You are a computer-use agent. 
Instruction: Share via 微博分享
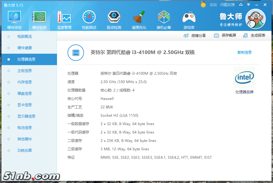point(195,35)
